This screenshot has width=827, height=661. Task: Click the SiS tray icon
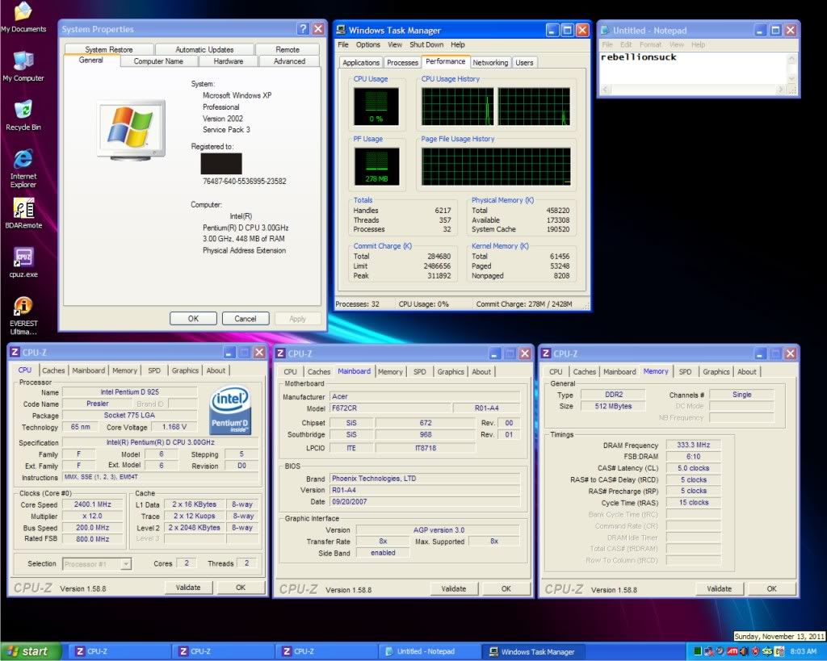coord(767,651)
